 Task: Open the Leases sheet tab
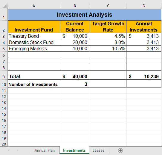pos(98,150)
